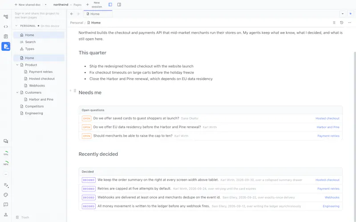
Task: Open Hosted checkout link on saved cards question
Action: point(328,118)
